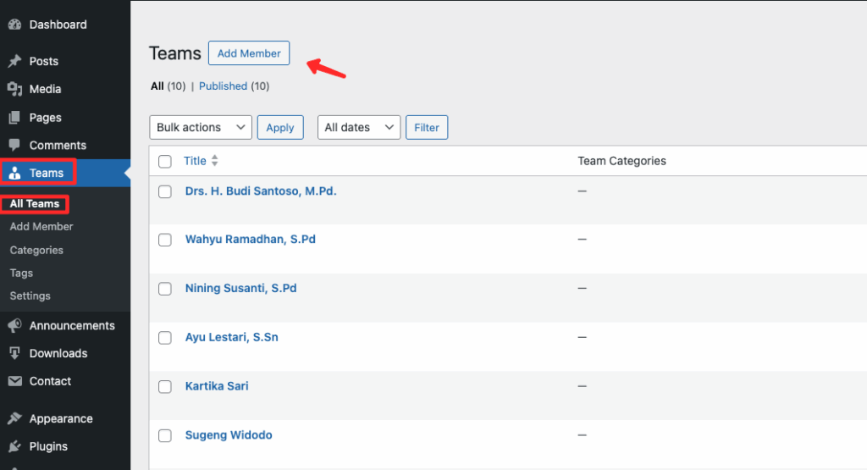This screenshot has width=867, height=470.
Task: Click the Announcements megaphone icon
Action: [x=15, y=326]
